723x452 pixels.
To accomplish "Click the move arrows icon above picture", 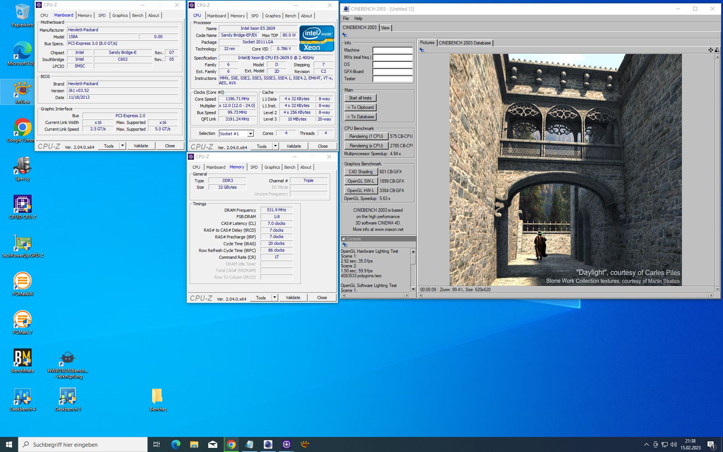I will [710, 50].
